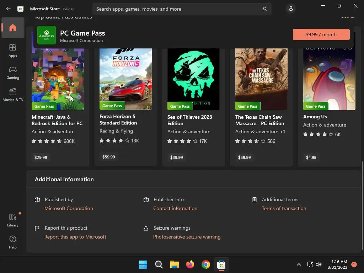364x273 pixels.
Task: Open the Library sidebar icon
Action: (13, 220)
